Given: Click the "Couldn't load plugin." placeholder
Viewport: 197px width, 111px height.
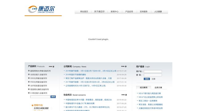Looking at the screenshot, I should (98, 39).
